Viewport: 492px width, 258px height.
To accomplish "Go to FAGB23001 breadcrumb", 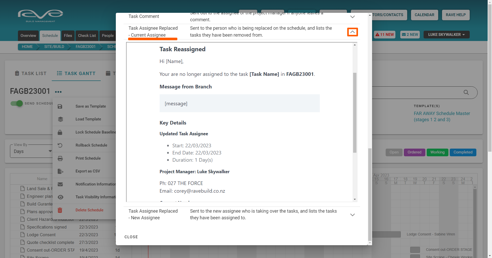I will point(86,47).
